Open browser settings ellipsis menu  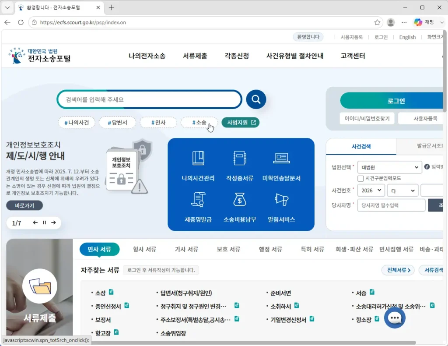pos(404,22)
